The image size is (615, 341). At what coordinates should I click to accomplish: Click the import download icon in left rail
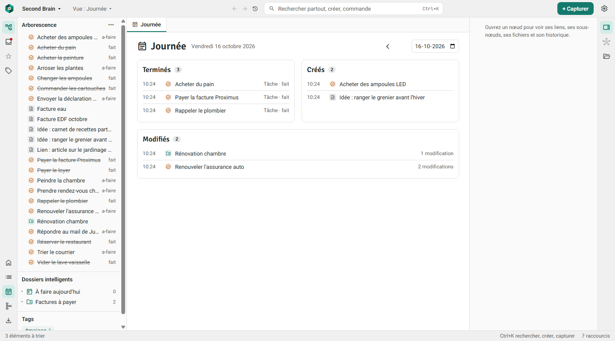click(9, 321)
